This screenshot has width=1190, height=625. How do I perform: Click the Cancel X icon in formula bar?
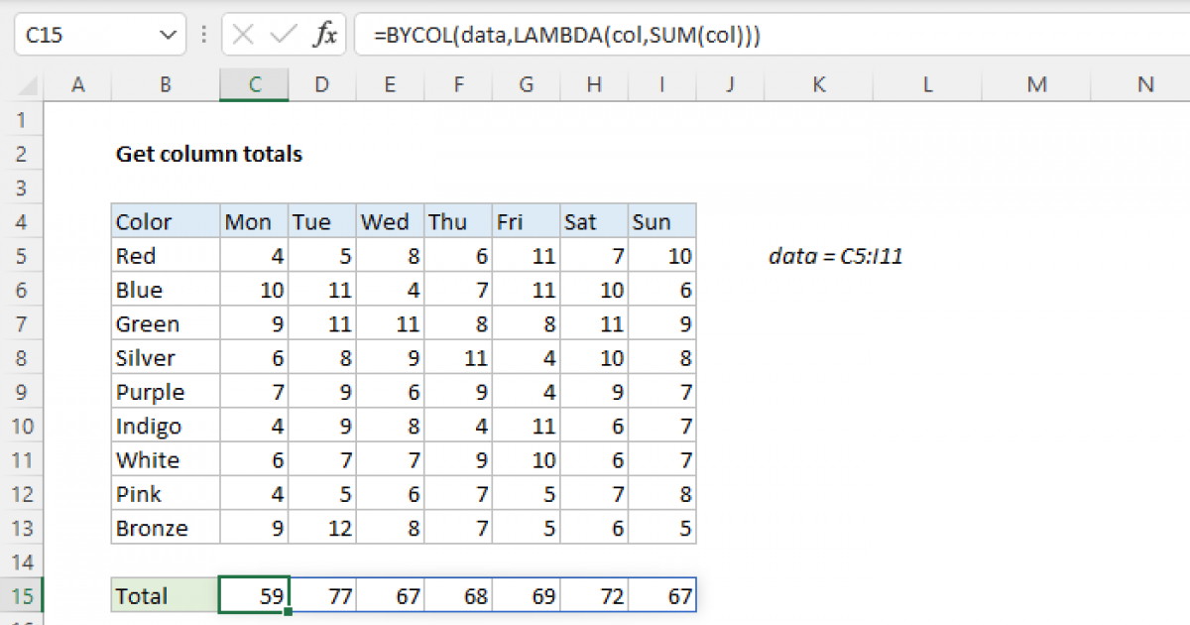(243, 35)
